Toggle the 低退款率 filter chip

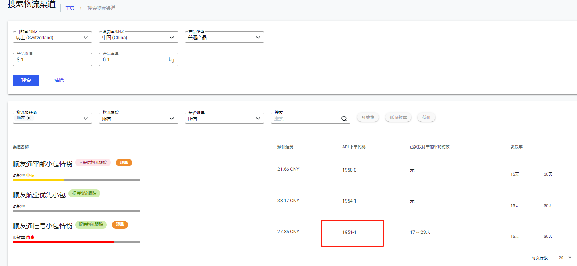[398, 117]
